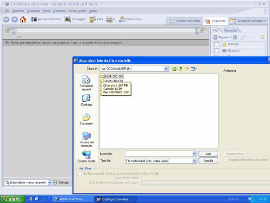Open the Condividi dropdown
Viewport: 270px width, 203px height.
coord(130,19)
